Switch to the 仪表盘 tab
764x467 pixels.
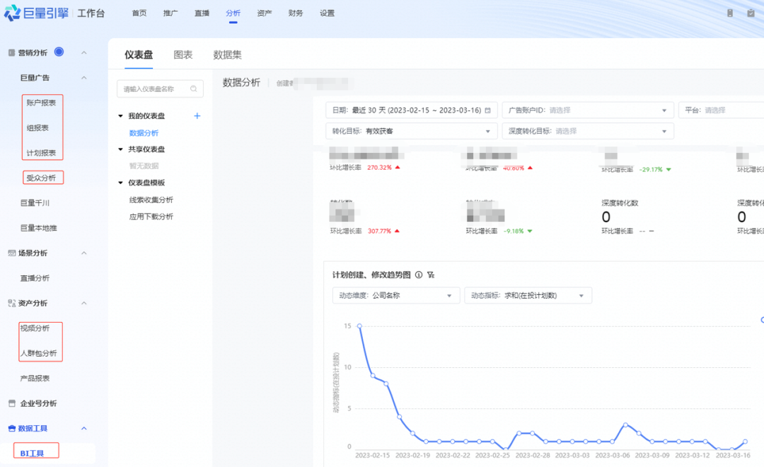pos(139,54)
